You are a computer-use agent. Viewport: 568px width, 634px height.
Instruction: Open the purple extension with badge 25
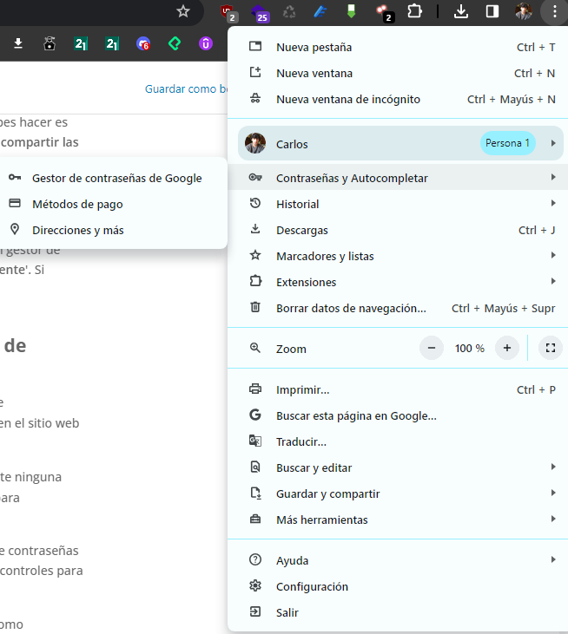click(259, 12)
